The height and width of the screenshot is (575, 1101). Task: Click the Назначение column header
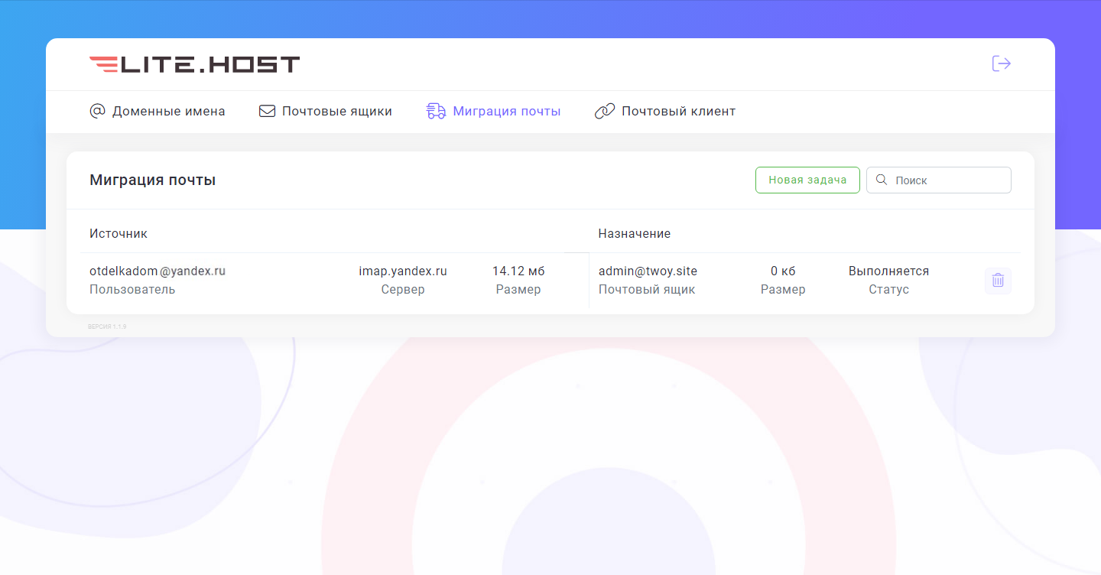click(635, 234)
